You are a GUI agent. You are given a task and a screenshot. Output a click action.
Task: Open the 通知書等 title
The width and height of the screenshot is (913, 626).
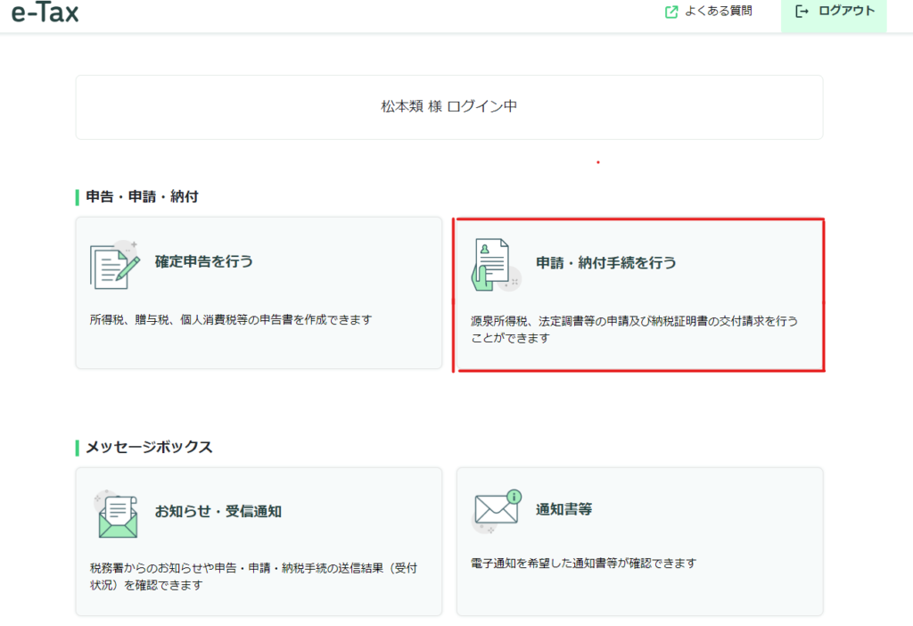pos(564,510)
